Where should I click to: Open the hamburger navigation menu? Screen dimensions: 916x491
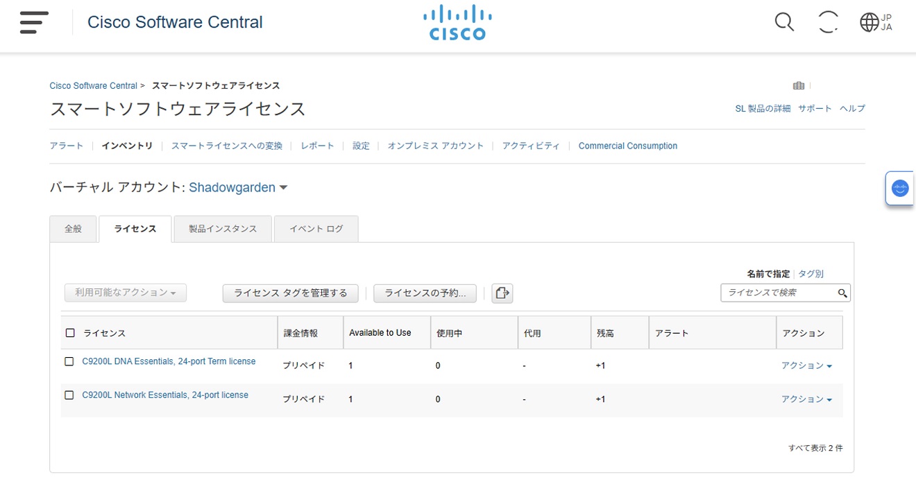[x=34, y=22]
